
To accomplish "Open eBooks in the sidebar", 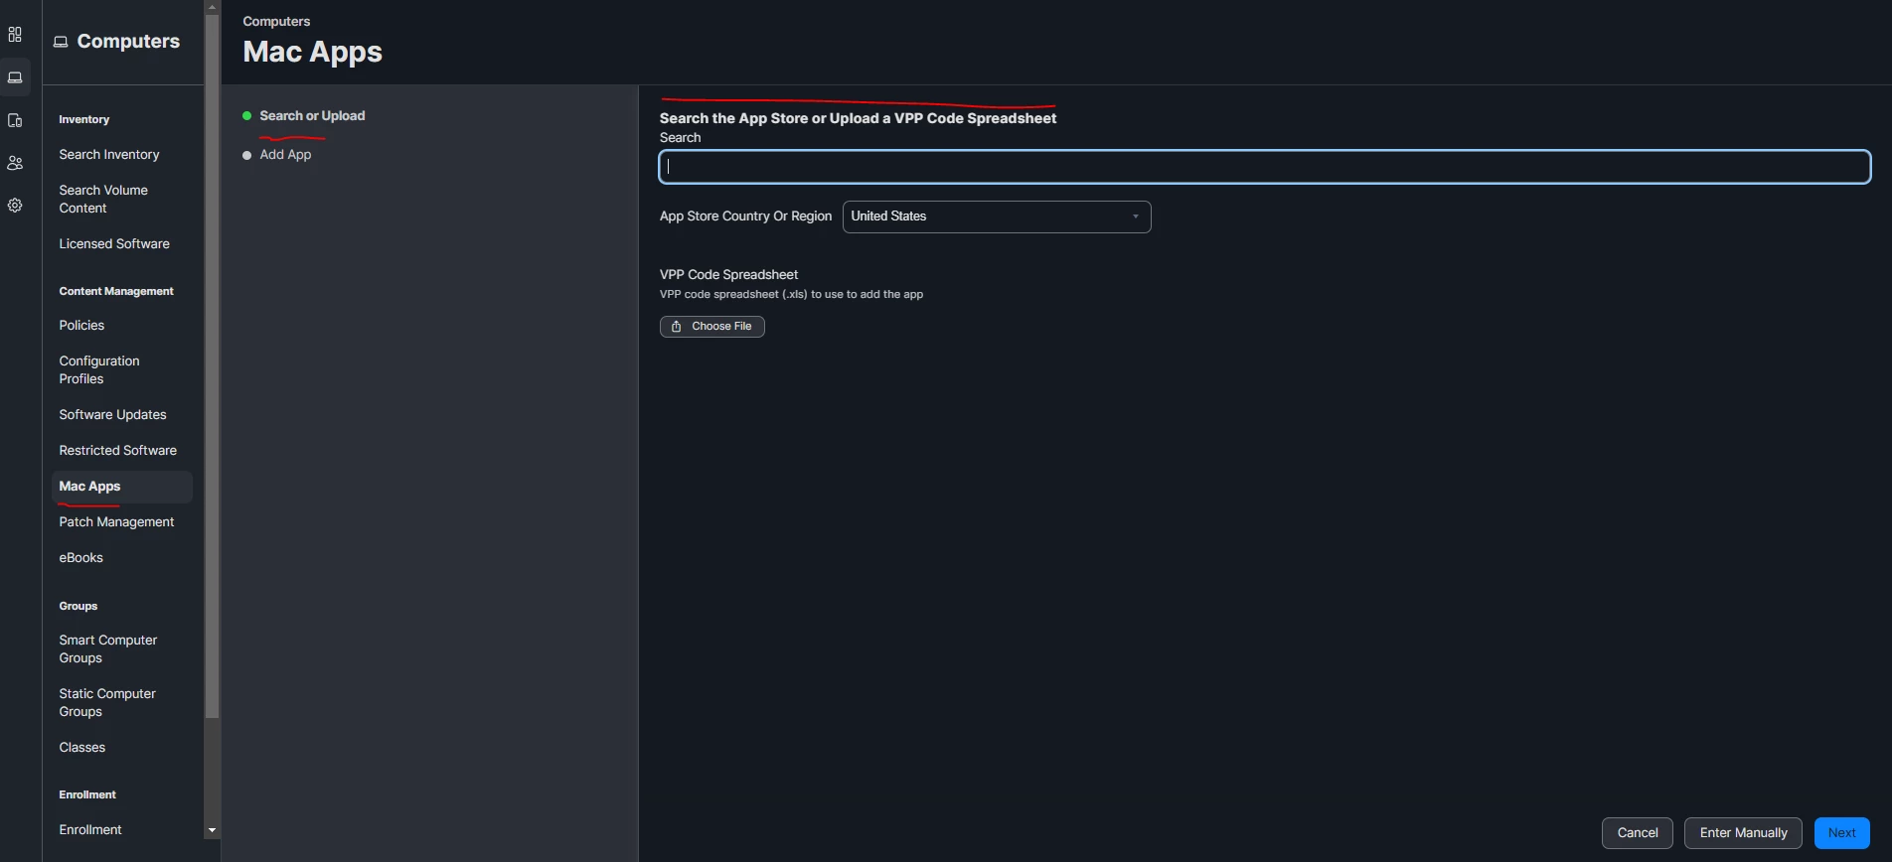I will pyautogui.click(x=80, y=558).
